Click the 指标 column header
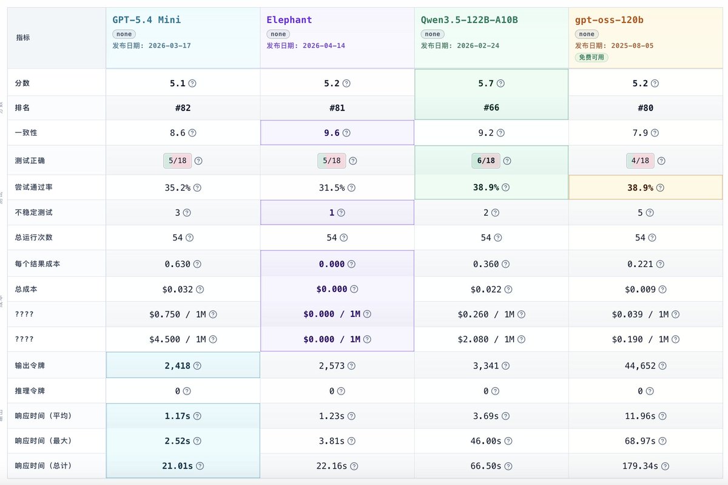Viewport: 728px width, 485px height. [x=23, y=38]
